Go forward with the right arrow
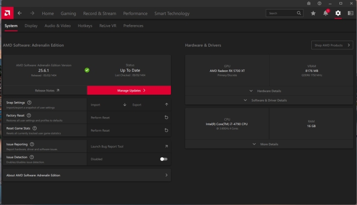The width and height of the screenshot is (357, 205). pyautogui.click(x=32, y=13)
